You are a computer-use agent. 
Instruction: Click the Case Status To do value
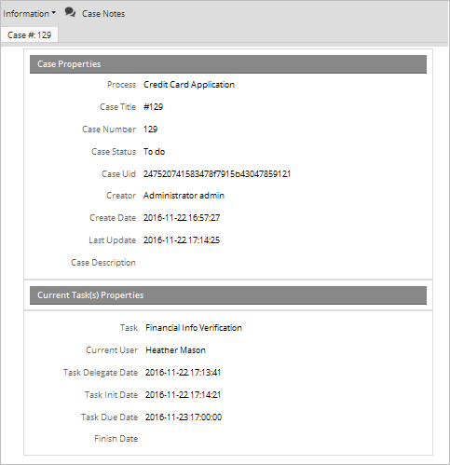154,152
